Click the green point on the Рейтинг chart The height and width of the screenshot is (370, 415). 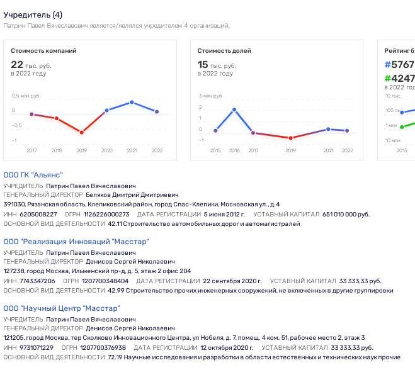click(402, 127)
